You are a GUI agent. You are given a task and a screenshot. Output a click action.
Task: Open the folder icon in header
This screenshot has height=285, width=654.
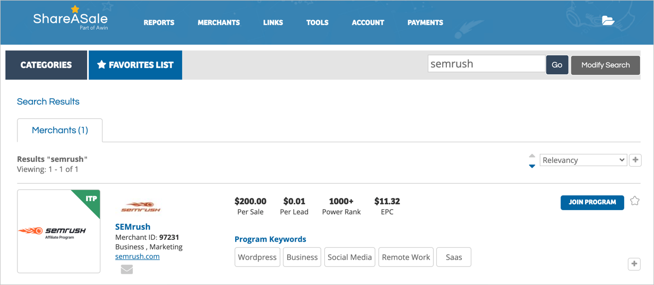[608, 21]
